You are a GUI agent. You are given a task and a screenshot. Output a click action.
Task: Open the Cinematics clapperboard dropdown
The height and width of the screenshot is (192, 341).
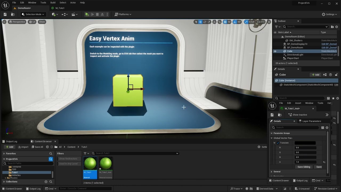pyautogui.click(x=75, y=14)
